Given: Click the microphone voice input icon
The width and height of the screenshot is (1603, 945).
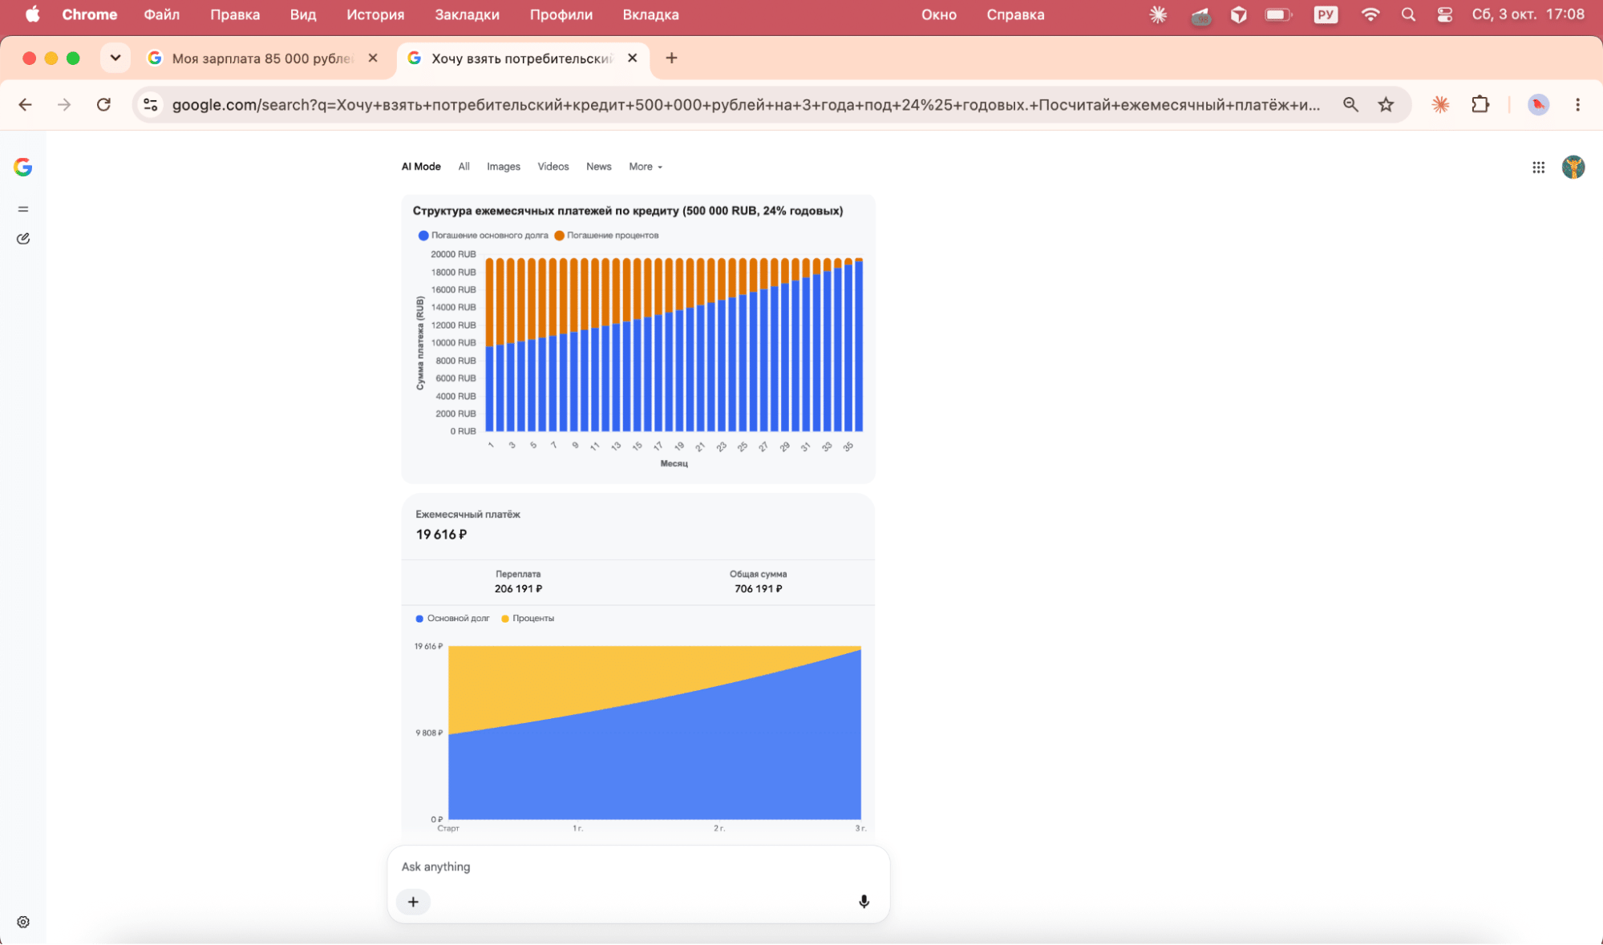Looking at the screenshot, I should click(864, 902).
